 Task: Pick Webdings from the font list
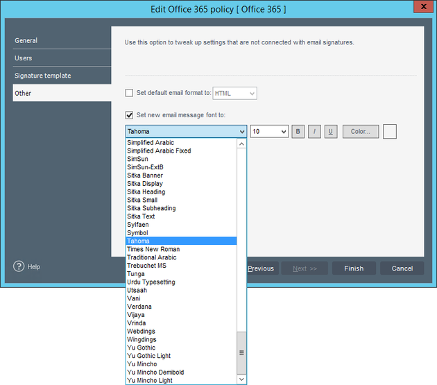(181, 331)
